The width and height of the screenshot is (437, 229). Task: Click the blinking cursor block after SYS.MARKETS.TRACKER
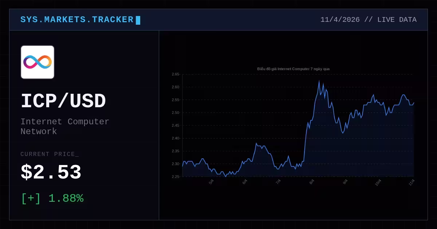point(138,20)
